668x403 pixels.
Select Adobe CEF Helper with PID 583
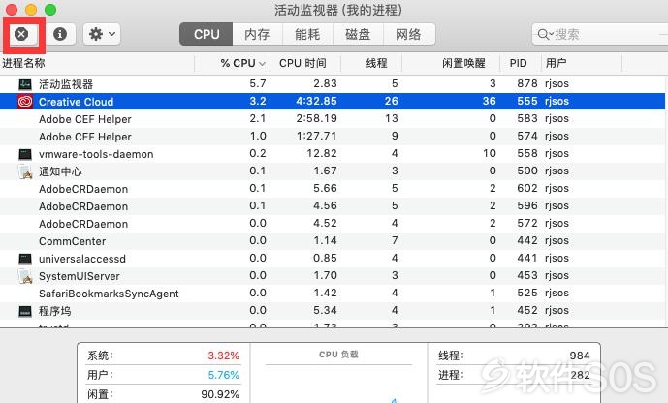click(x=84, y=119)
